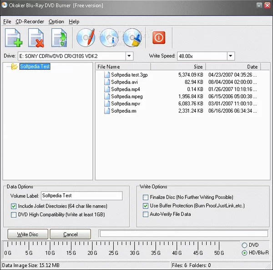Select the Softpedia.mpeg file name
The image size is (273, 270).
[127, 96]
